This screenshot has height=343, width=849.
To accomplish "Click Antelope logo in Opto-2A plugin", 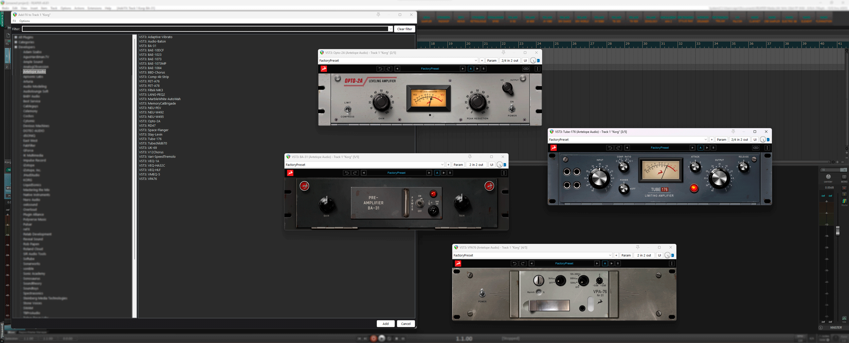I will [324, 69].
